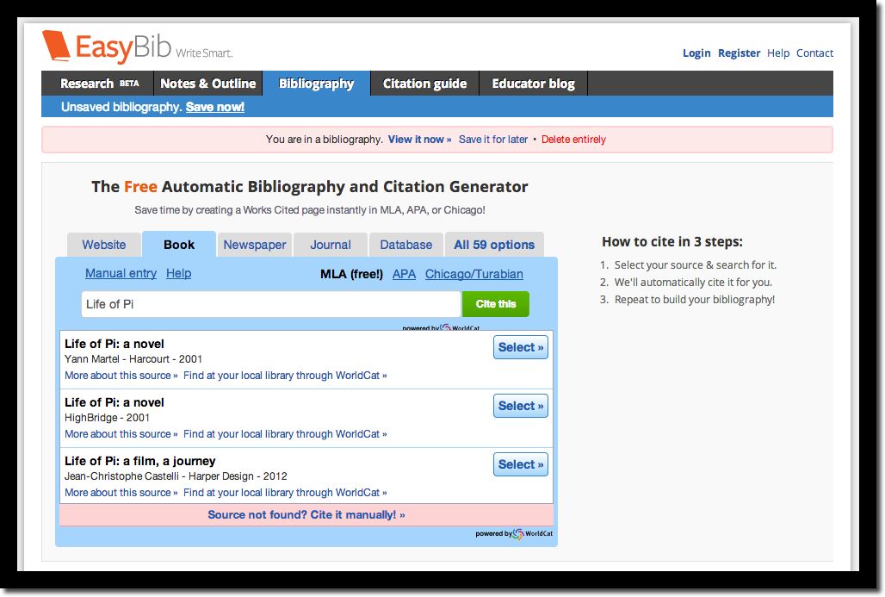Click Help link beside Manual entry

178,273
